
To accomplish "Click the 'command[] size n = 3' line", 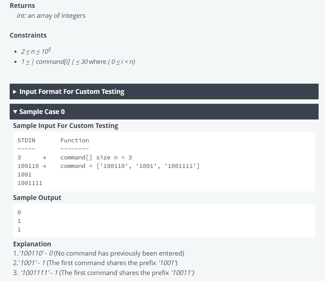I will pyautogui.click(x=96, y=157).
